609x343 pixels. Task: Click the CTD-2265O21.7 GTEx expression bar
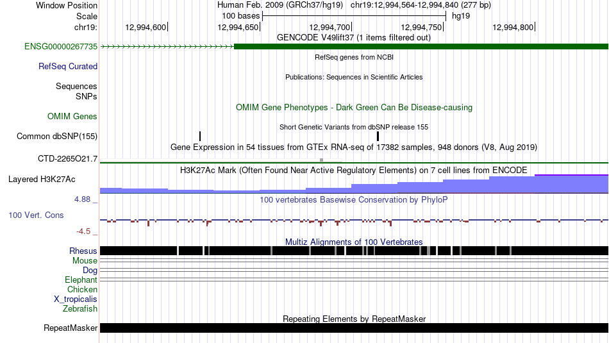(x=354, y=163)
